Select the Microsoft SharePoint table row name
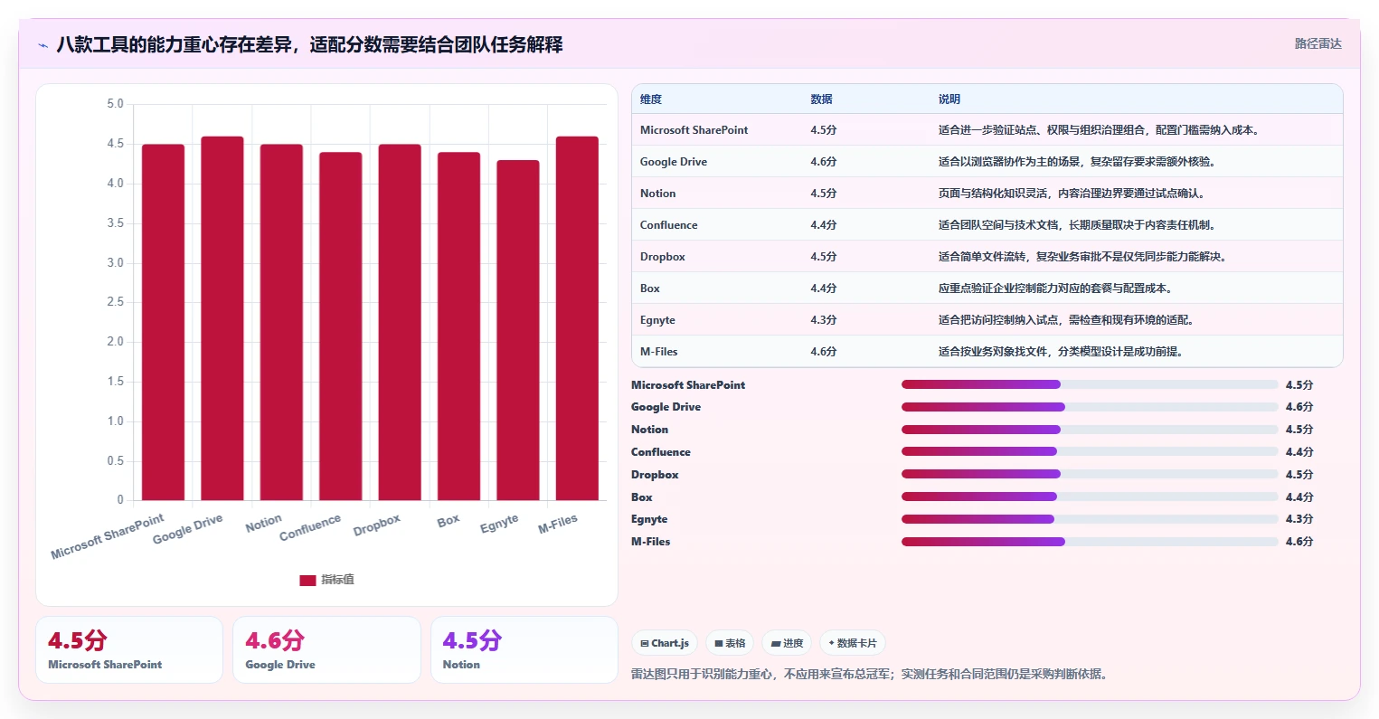The width and height of the screenshot is (1379, 719). click(694, 130)
